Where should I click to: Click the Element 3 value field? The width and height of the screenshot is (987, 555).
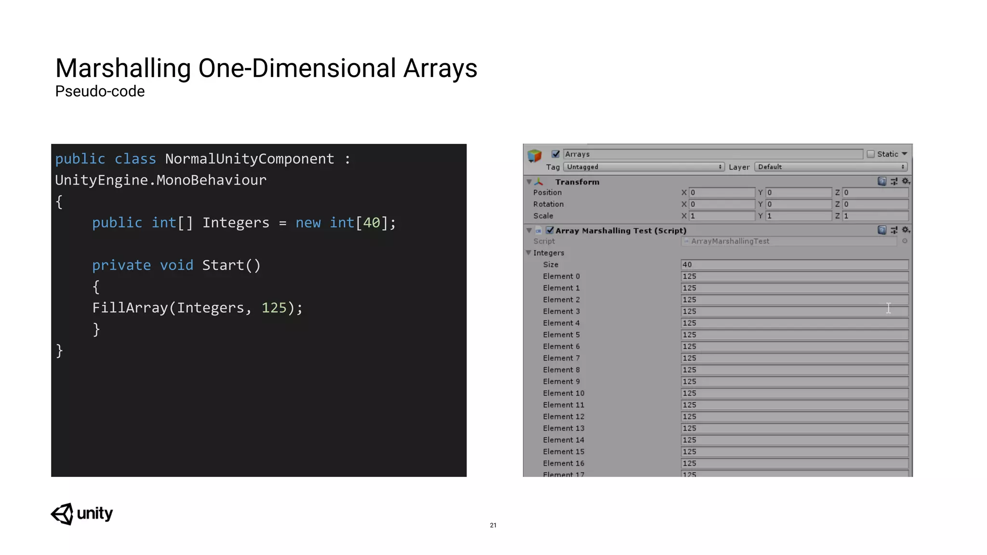(x=795, y=311)
